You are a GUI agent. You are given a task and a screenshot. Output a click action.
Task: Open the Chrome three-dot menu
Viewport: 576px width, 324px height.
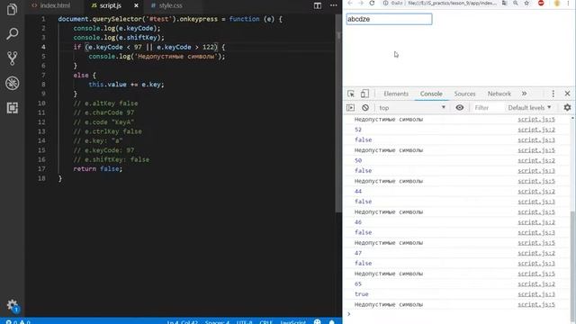point(568,3)
